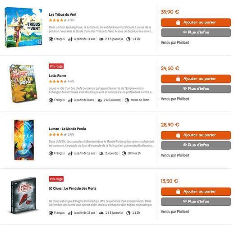This screenshot has height=225, width=234.
Task: Click the shopping bag icon for Lotta Rome
Action: coord(178,79)
